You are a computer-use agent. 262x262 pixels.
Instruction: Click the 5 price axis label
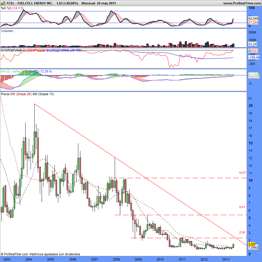pos(250,218)
